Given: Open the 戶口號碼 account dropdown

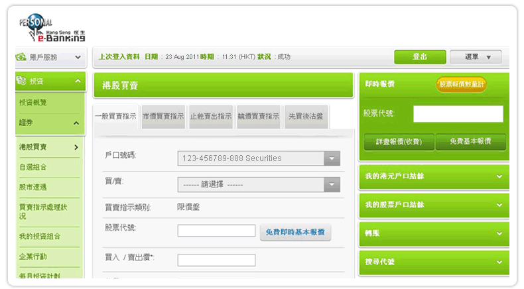Looking at the screenshot, I should click(x=332, y=158).
